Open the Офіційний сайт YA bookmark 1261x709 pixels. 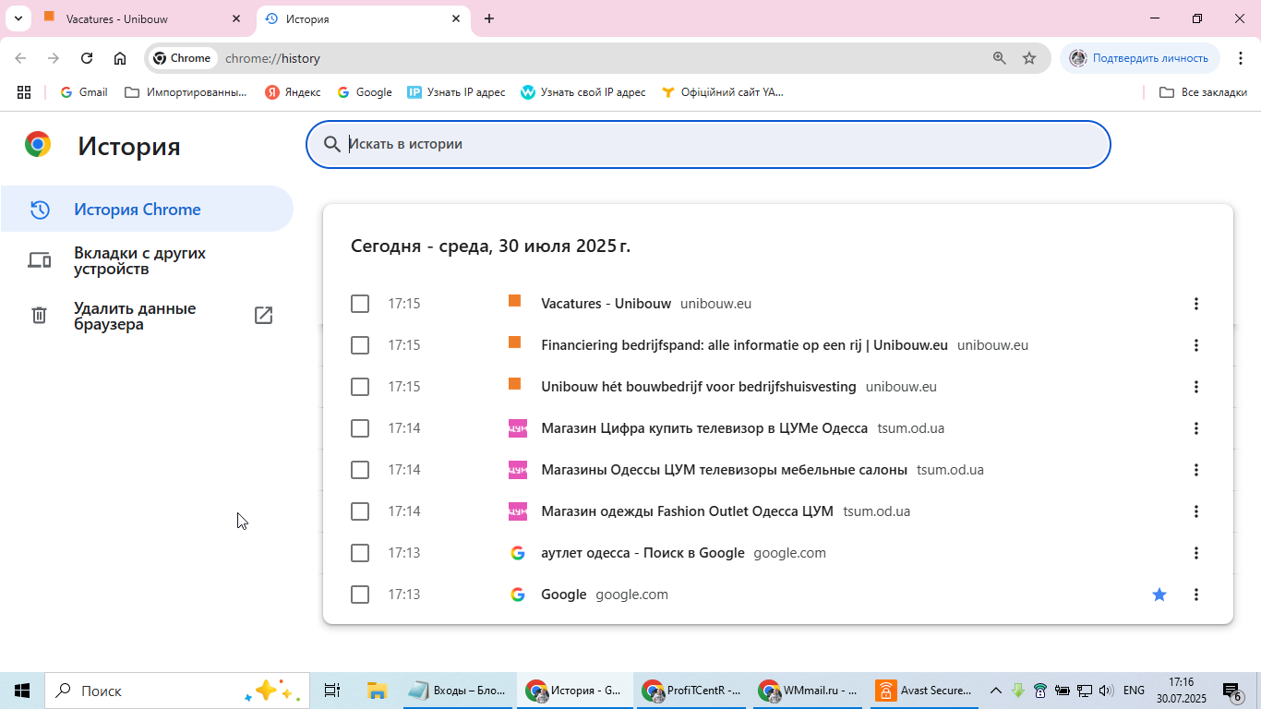point(723,92)
